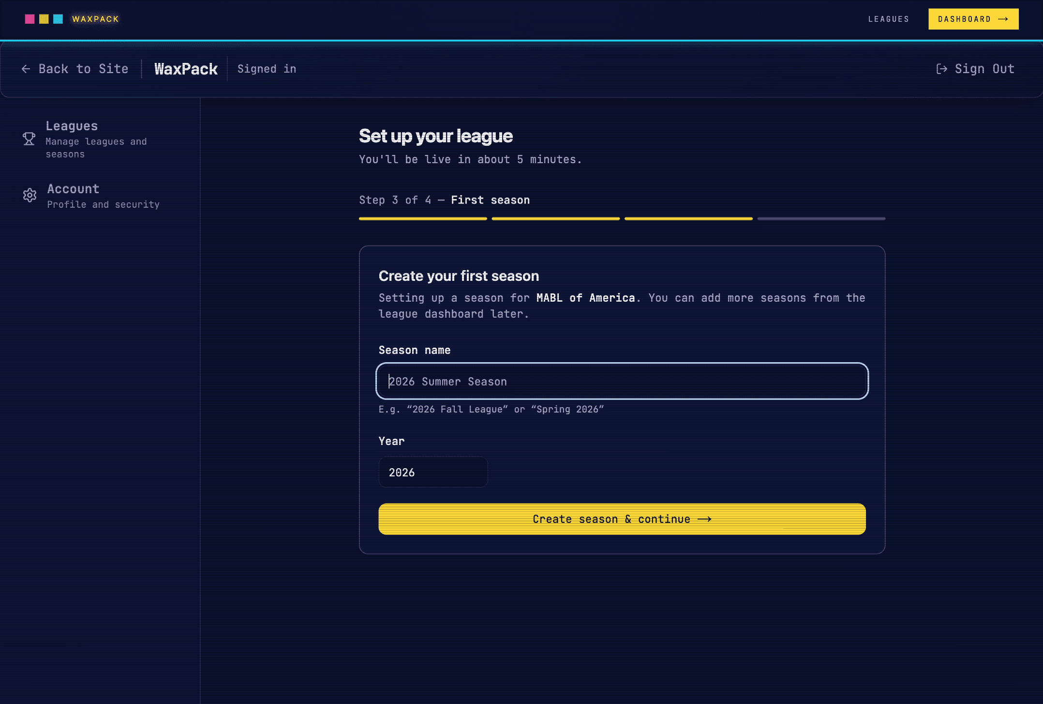Image resolution: width=1043 pixels, height=704 pixels.
Task: Click the E.g. 2026 Fall League hint text
Action: 491,409
